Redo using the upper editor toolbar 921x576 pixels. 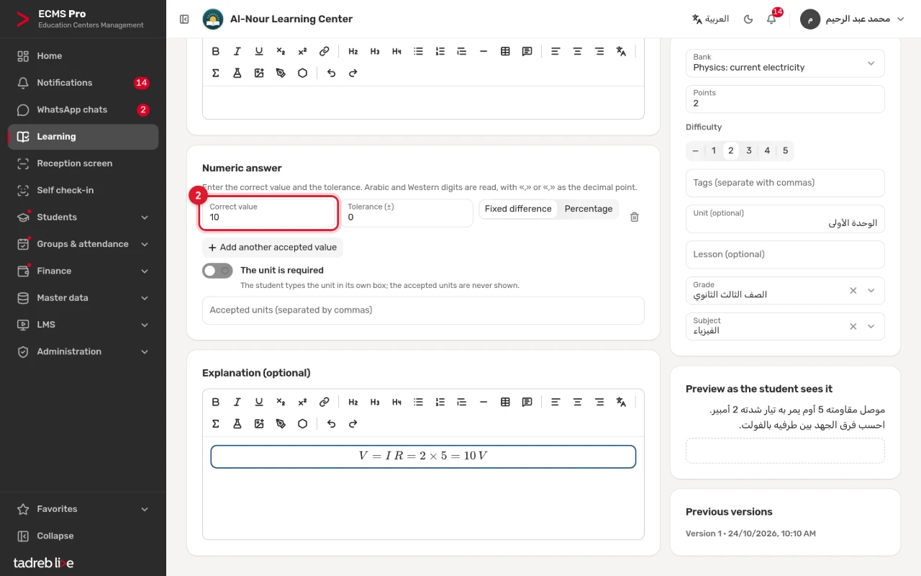[353, 73]
